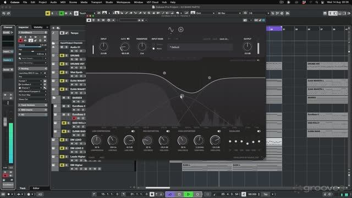Switch to the Visibility tab
Viewport: 352px width, 198px height.
click(x=38, y=28)
